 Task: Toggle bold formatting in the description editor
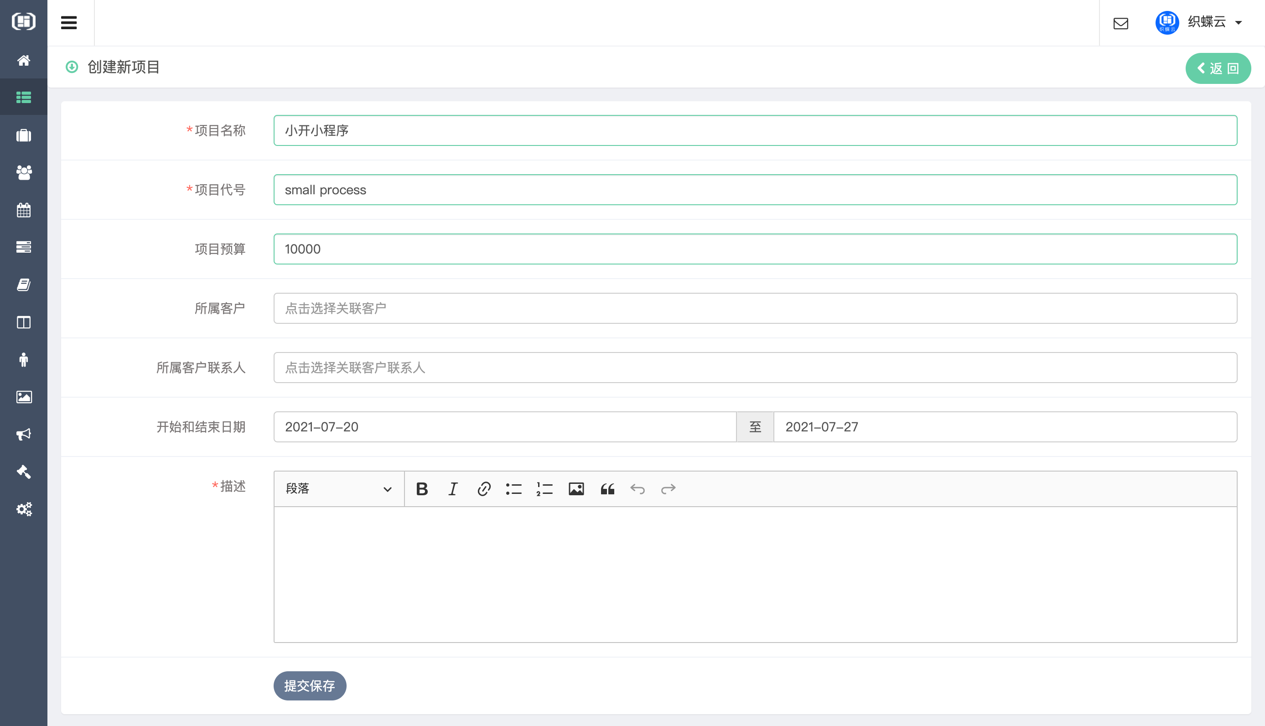point(421,489)
